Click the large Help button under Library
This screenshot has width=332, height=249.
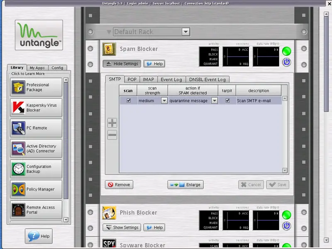coord(39,236)
